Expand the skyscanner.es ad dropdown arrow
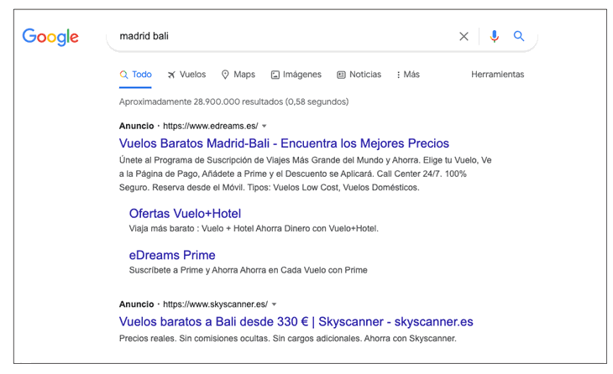 (274, 304)
